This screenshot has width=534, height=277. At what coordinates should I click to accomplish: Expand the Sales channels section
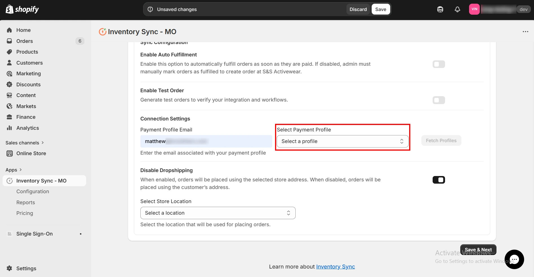click(x=25, y=143)
